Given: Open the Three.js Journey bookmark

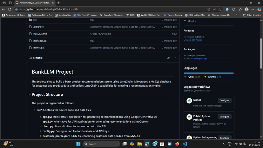Looking at the screenshot, I should (173, 15).
